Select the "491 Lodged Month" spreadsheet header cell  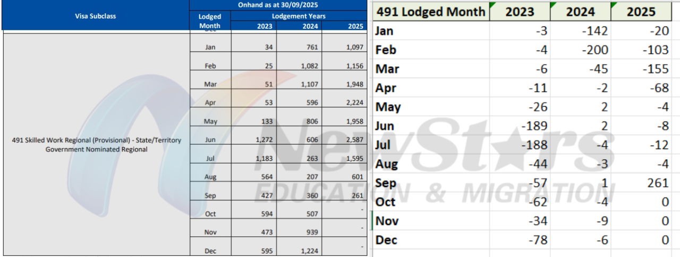pos(430,12)
